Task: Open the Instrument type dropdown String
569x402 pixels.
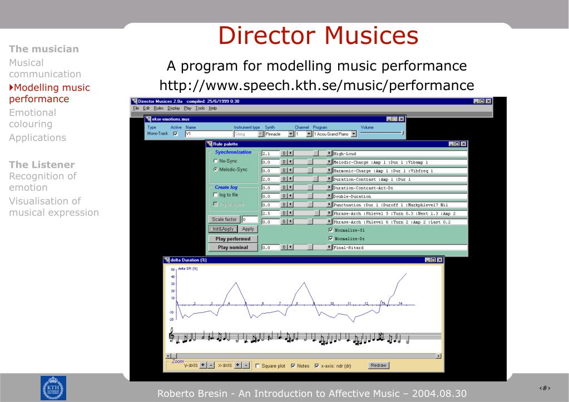Action: [260, 134]
